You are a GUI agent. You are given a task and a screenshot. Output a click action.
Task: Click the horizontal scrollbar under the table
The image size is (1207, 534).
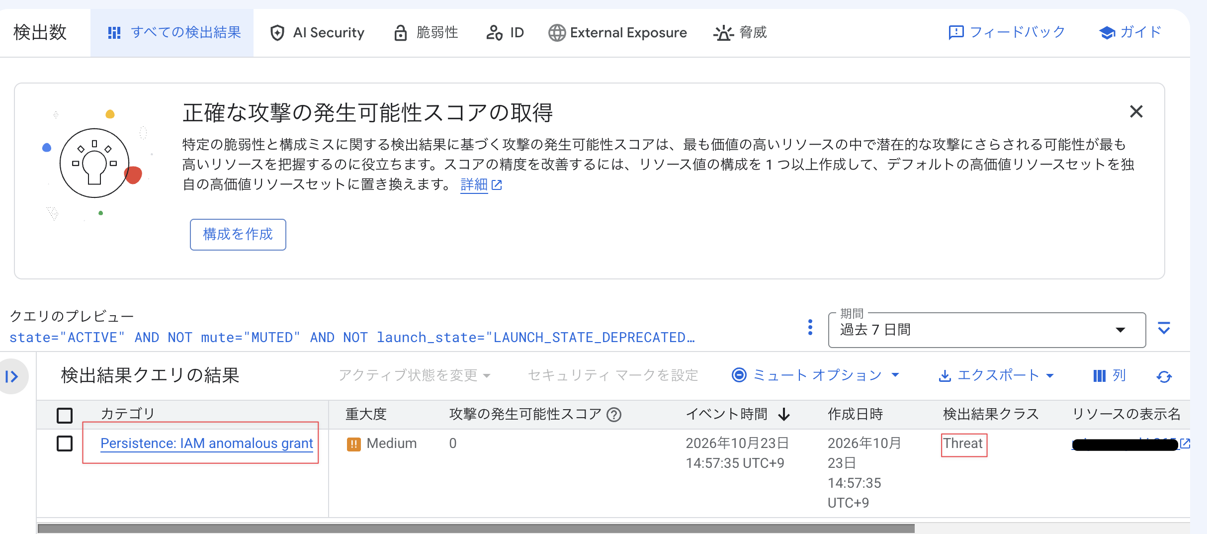pos(476,529)
